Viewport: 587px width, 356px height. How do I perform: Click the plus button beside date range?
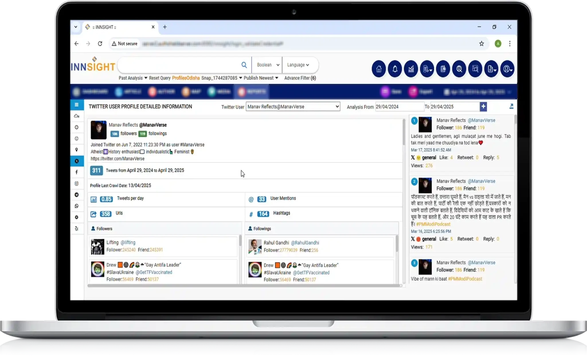coord(483,107)
